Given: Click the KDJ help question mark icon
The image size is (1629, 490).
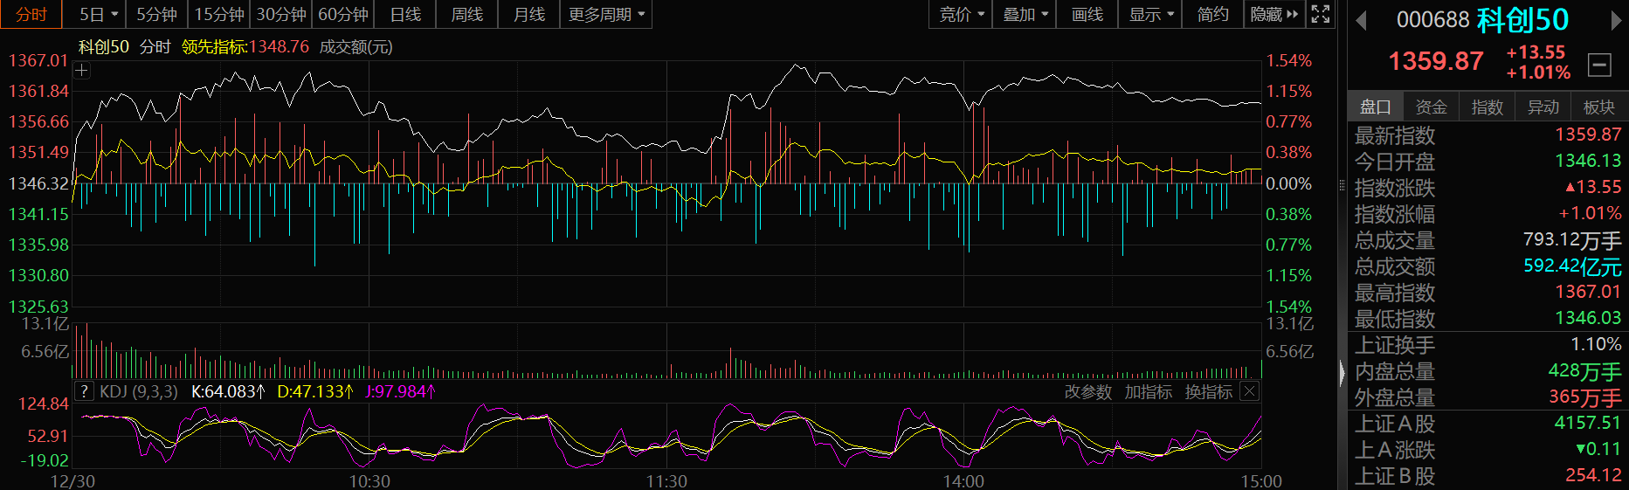Looking at the screenshot, I should coord(84,391).
